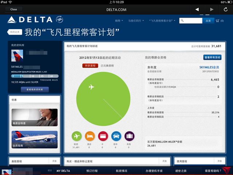The image size is (233, 175).
Task: Reload the page with refresh icon
Action: [226, 9]
